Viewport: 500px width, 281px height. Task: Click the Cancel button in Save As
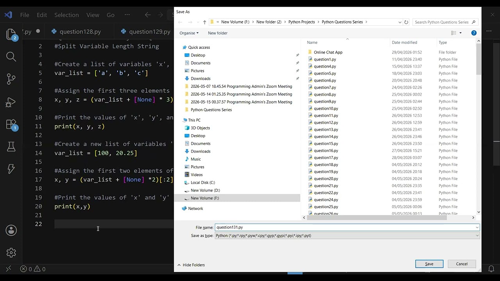click(x=462, y=264)
